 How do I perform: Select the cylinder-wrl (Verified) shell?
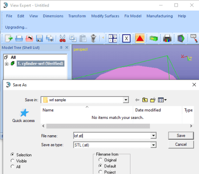tap(40, 63)
